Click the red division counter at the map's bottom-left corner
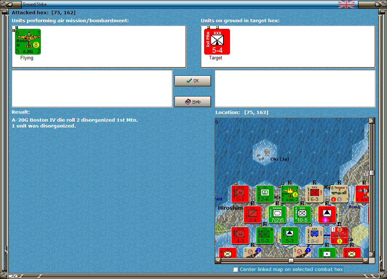This screenshot has height=279, width=387. (x=227, y=253)
